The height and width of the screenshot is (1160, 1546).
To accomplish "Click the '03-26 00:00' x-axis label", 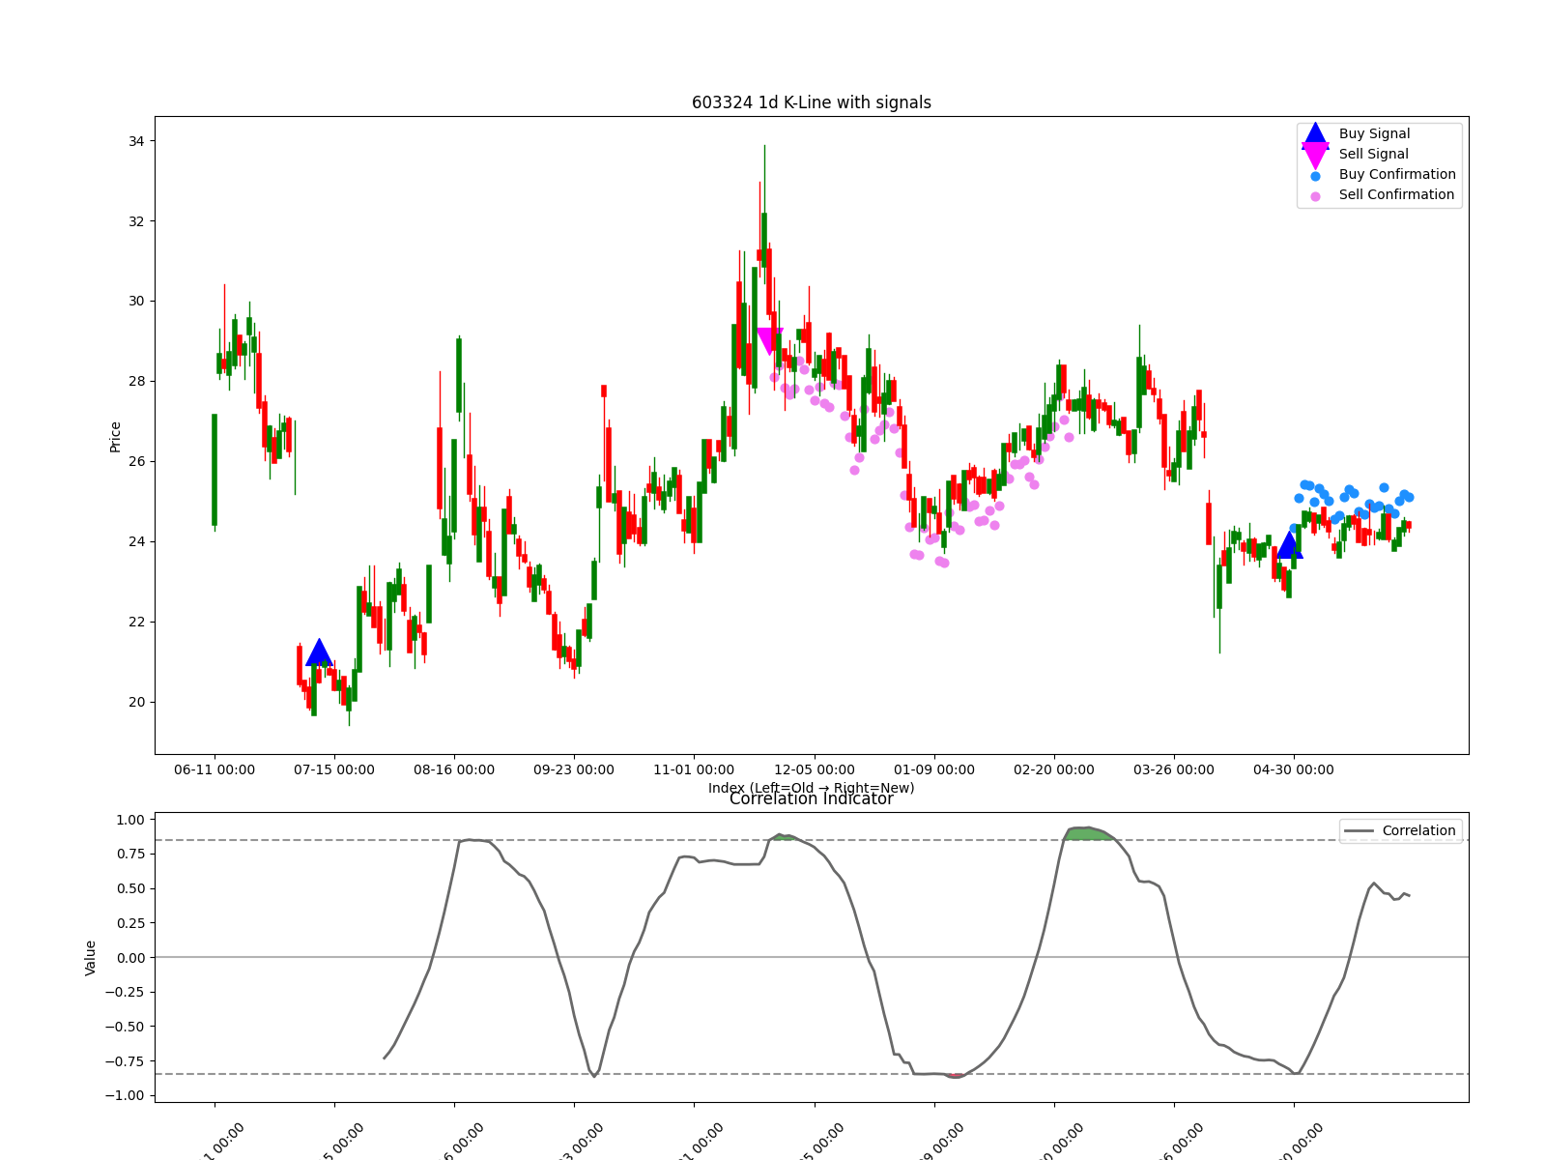I will click(1174, 769).
